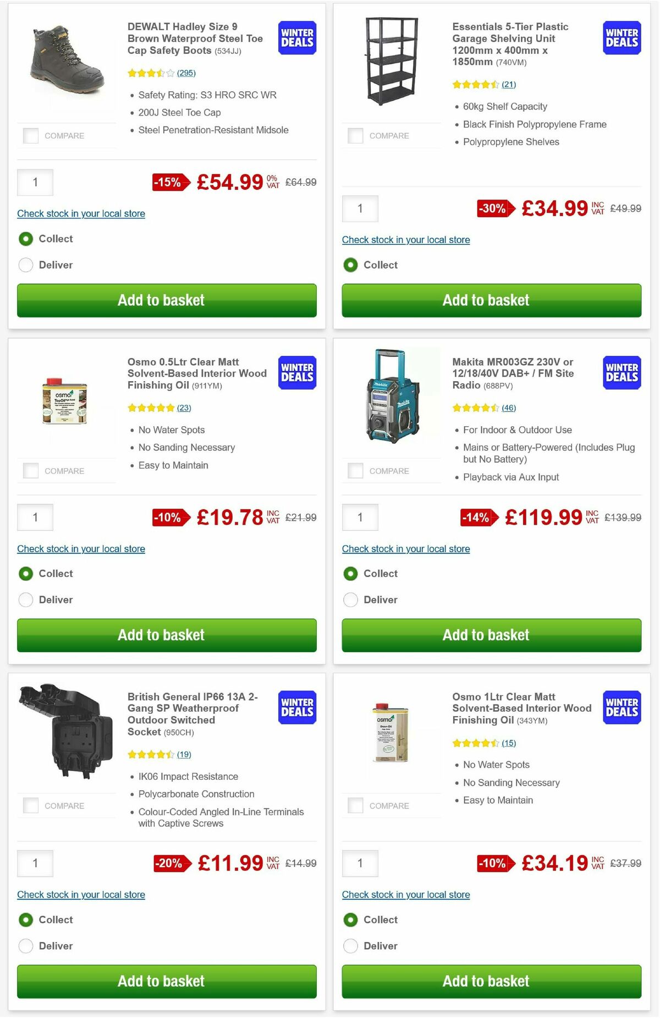Image resolution: width=660 pixels, height=1018 pixels.
Task: Check stock in your local store for the shelving unit
Action: coord(405,240)
